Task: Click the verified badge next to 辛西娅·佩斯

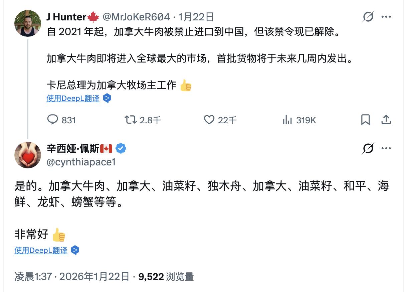Action: click(x=121, y=147)
